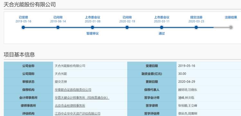Image resolution: width=241 pixels, height=116 pixels.
Task: Click the 签字会计师 header cell
Action: pyautogui.click(x=152, y=98)
